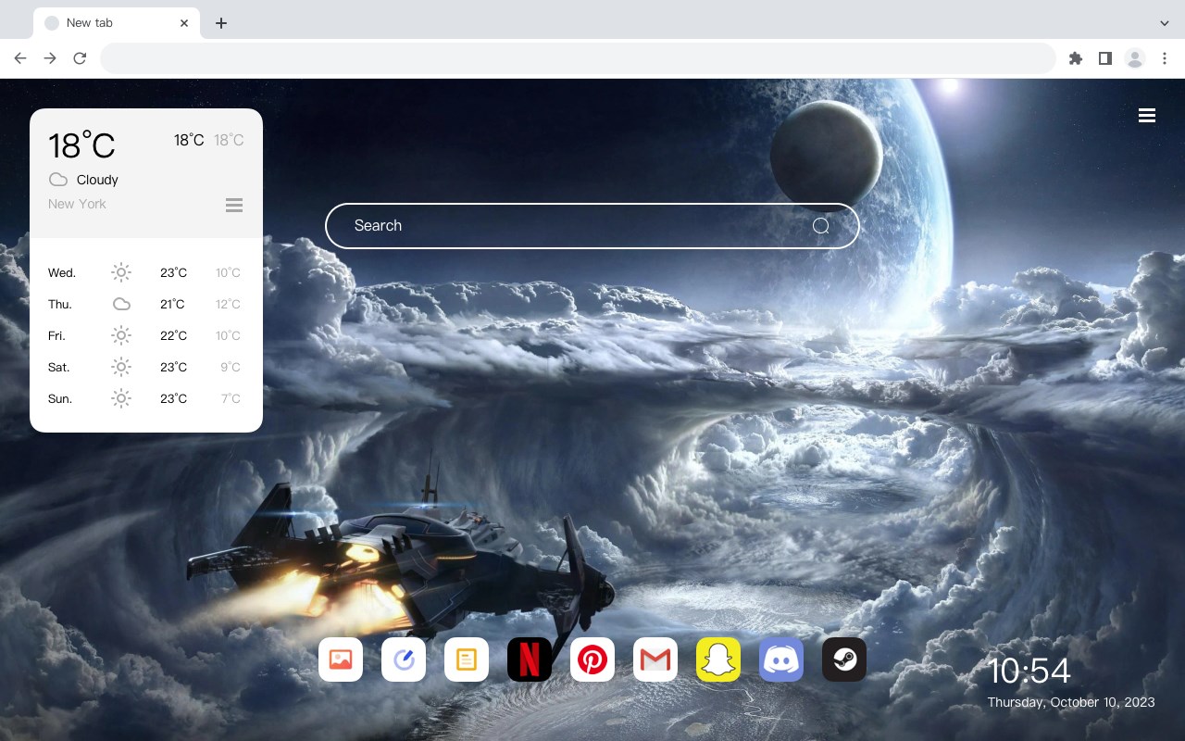Click the sun icon in the Fri. row
The image size is (1185, 741).
(x=121, y=335)
